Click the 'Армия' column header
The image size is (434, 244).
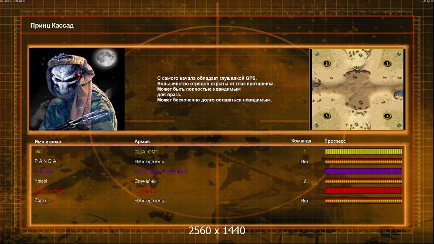click(x=142, y=142)
